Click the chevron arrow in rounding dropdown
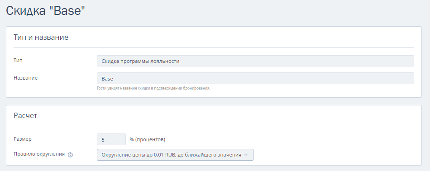The height and width of the screenshot is (171, 430). [x=246, y=155]
